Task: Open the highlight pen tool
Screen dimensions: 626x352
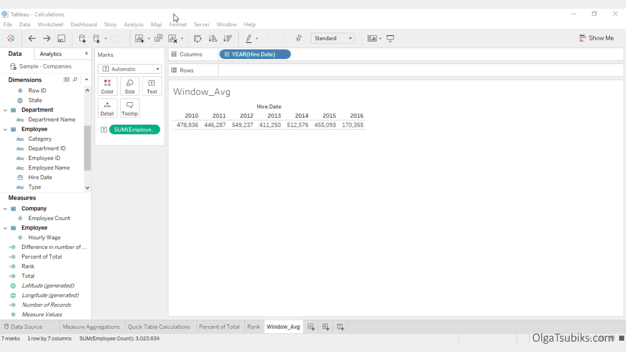Action: tap(249, 38)
